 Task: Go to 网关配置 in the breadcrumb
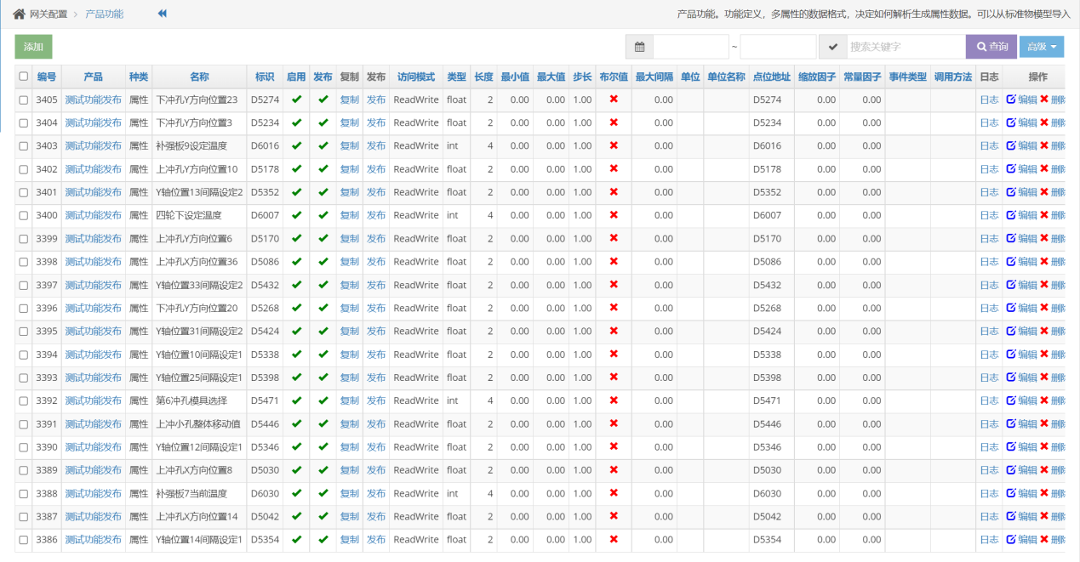[x=49, y=14]
